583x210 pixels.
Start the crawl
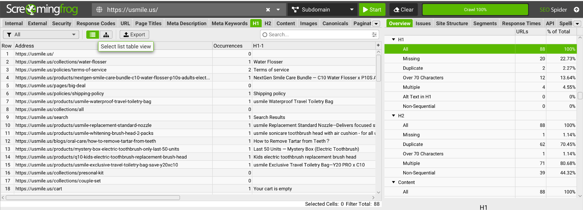tap(372, 10)
